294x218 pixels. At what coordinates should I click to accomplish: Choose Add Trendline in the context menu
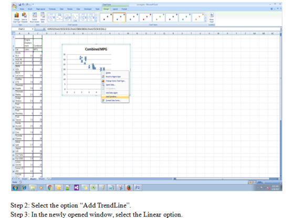tap(115, 97)
